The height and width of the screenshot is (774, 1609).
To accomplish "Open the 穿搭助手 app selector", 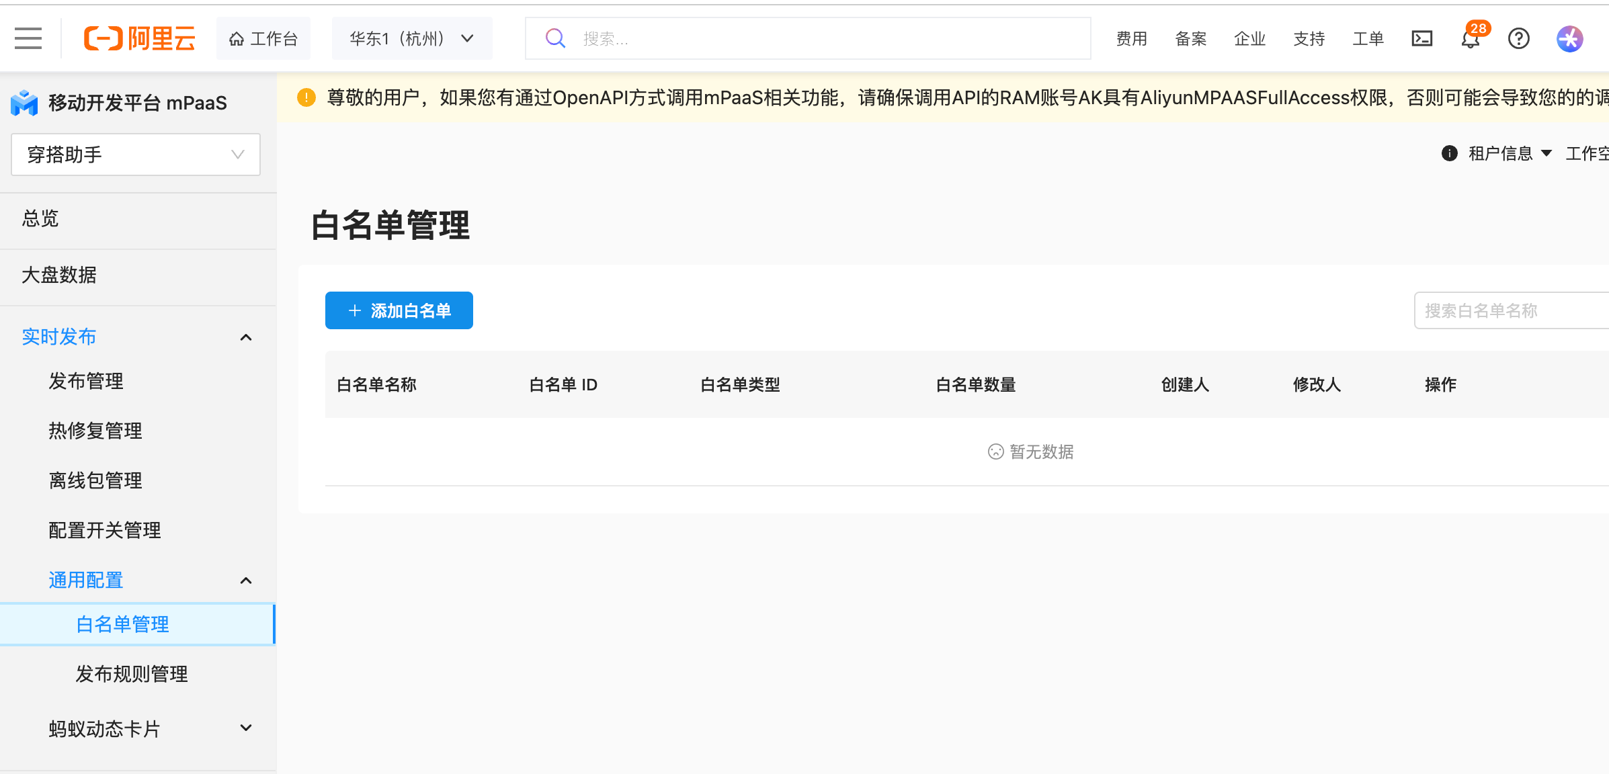I will pos(136,155).
